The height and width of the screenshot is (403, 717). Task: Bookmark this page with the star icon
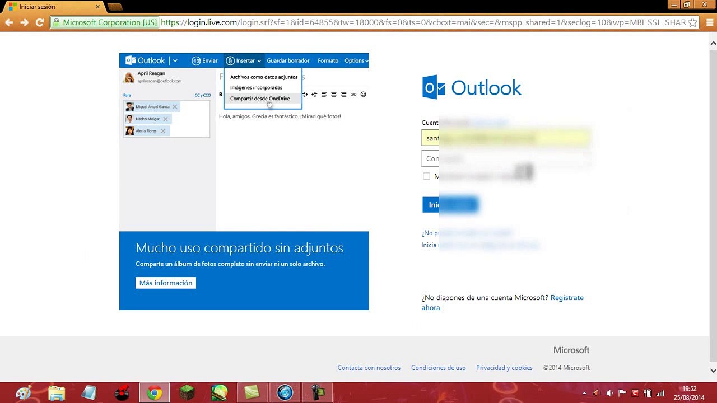692,22
